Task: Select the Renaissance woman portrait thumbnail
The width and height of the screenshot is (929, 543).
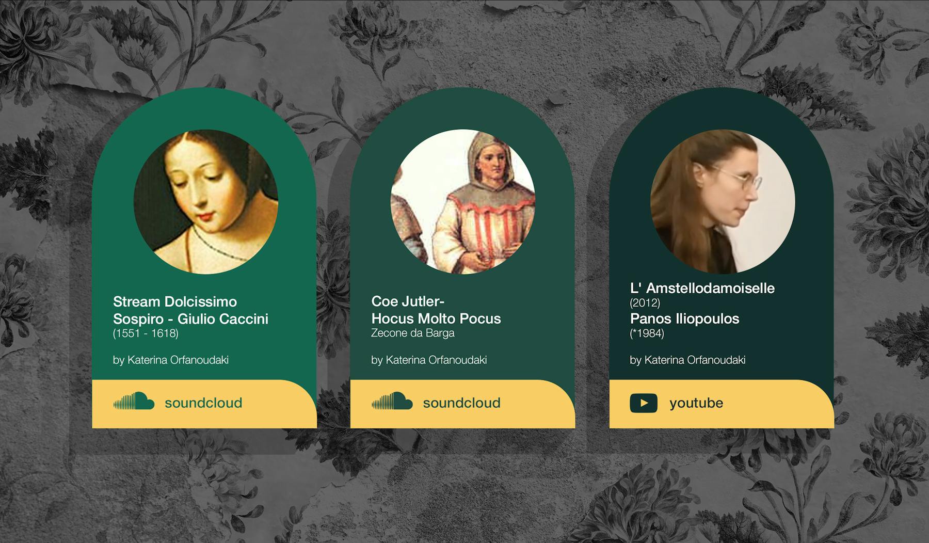Action: (x=206, y=201)
